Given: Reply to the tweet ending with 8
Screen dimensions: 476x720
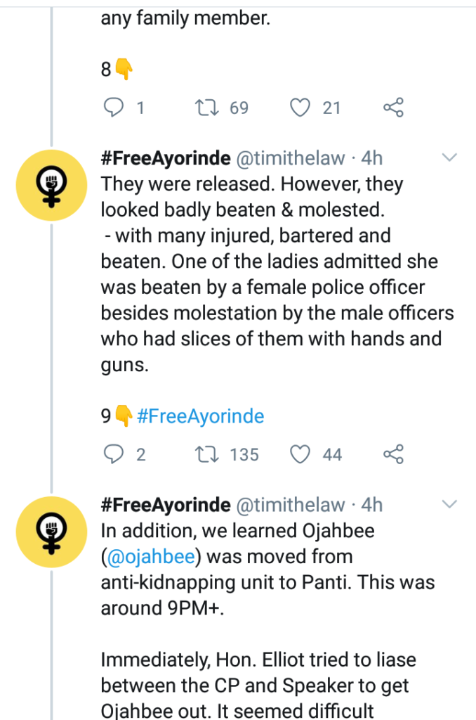Looking at the screenshot, I should (113, 108).
